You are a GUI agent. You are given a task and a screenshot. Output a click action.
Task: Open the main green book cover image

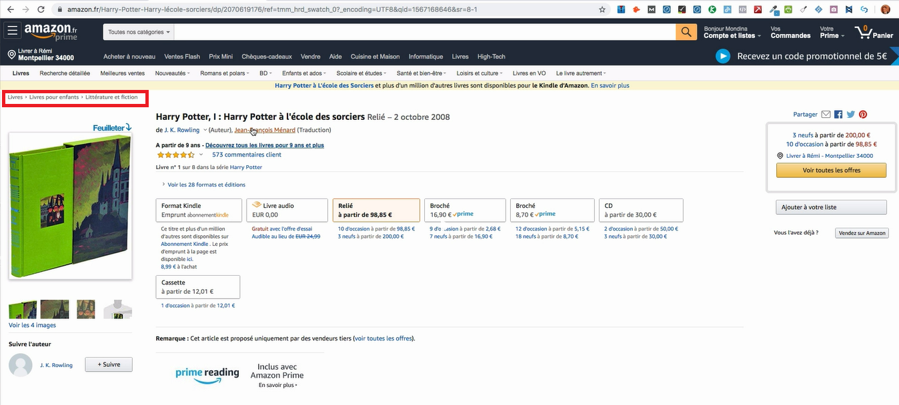coord(69,205)
